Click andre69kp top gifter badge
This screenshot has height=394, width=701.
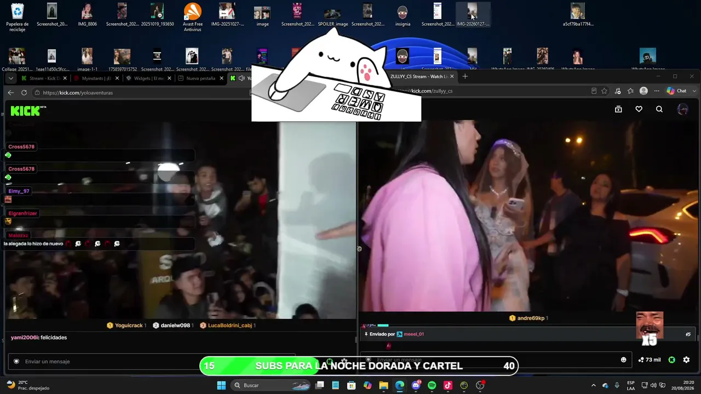click(x=528, y=318)
